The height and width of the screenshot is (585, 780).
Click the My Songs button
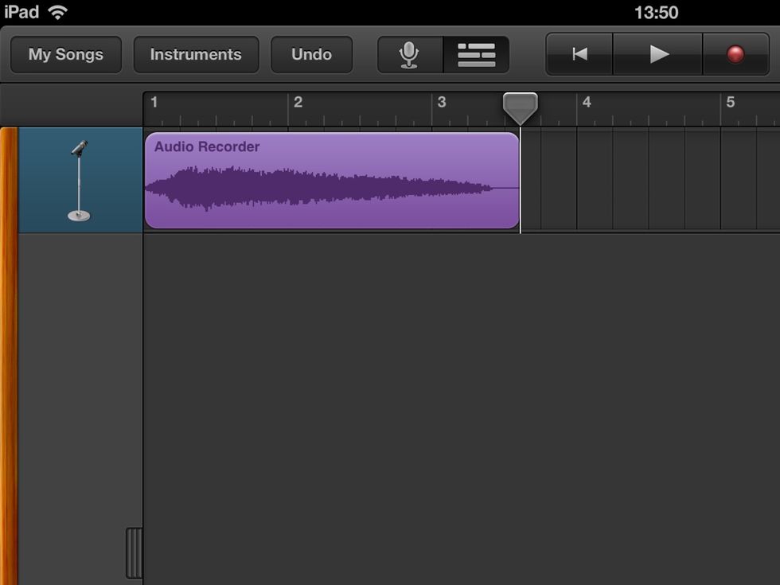pos(65,54)
